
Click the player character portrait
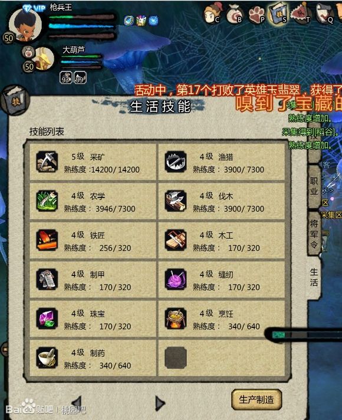[25, 24]
